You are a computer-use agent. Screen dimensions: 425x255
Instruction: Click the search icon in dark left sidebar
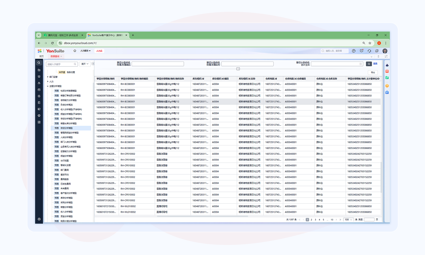39,63
